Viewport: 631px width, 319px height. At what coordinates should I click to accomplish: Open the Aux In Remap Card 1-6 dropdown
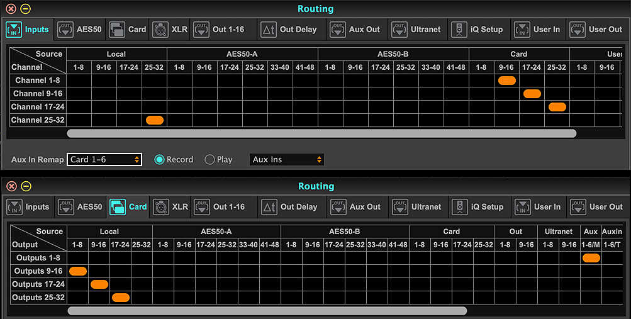click(x=104, y=160)
